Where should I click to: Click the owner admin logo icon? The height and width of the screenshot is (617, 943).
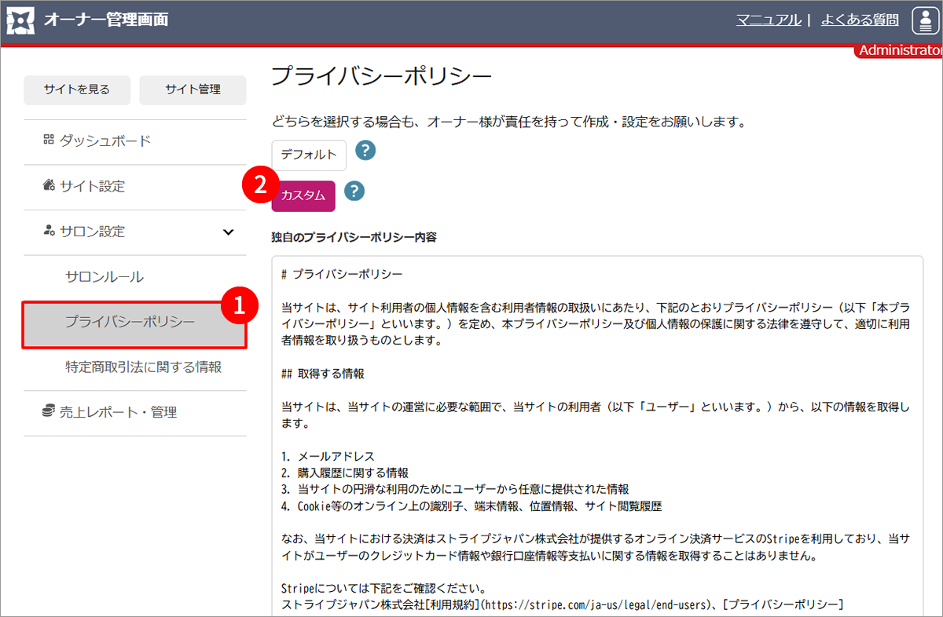20,20
